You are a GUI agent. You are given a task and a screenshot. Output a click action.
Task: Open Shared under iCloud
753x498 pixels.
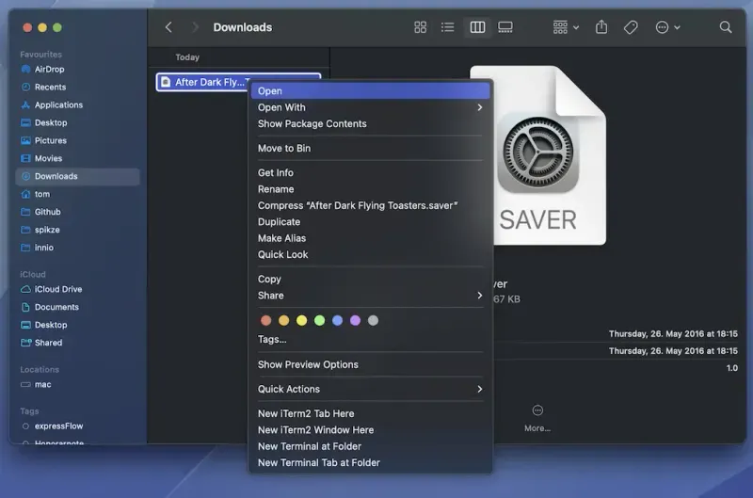[x=78, y=343]
